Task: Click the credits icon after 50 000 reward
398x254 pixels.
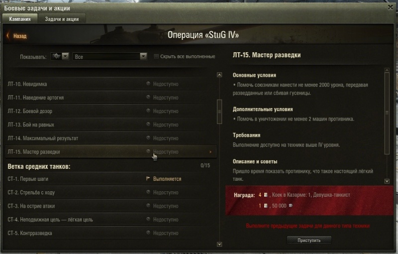Action: pyautogui.click(x=291, y=206)
